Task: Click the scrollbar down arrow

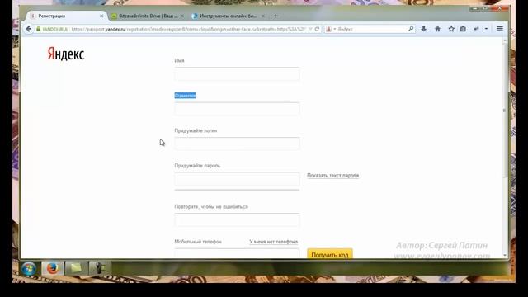Action: pos(504,255)
